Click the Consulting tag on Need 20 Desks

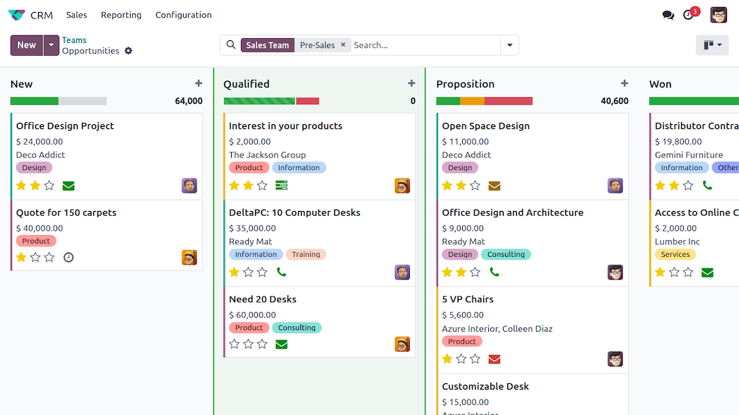(x=297, y=328)
